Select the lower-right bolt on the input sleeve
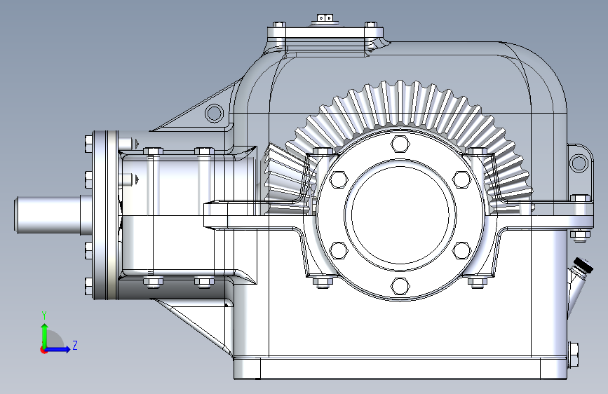The height and width of the screenshot is (394, 608). [204, 282]
